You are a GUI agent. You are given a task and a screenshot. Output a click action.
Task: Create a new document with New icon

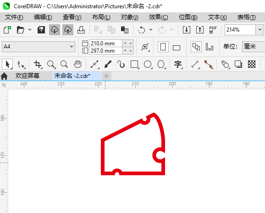click(x=7, y=30)
